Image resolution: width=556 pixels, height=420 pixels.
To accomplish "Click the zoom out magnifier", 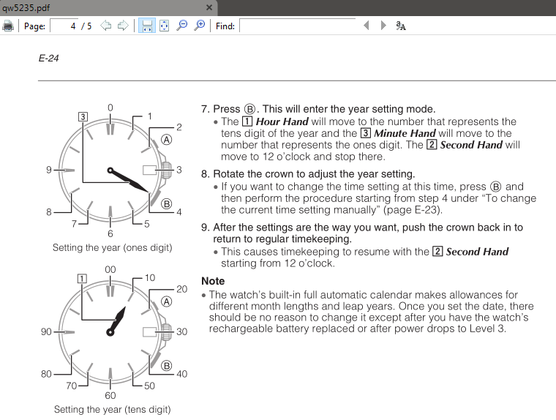I will (182, 26).
